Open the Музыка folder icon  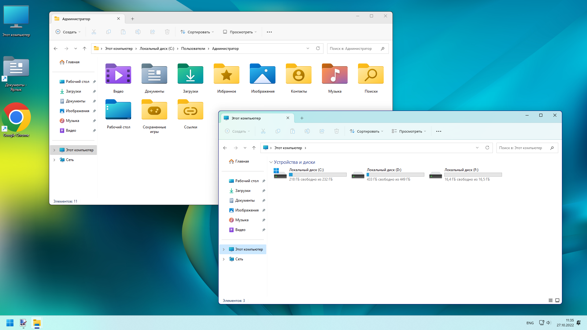pos(334,75)
